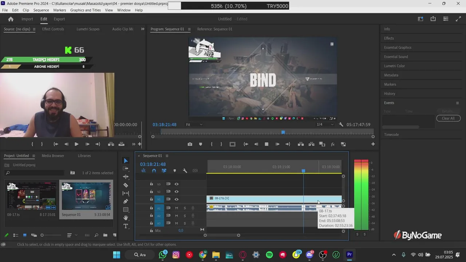Viewport: 466px width, 262px height.
Task: Select the Pen tool
Action: click(126, 201)
